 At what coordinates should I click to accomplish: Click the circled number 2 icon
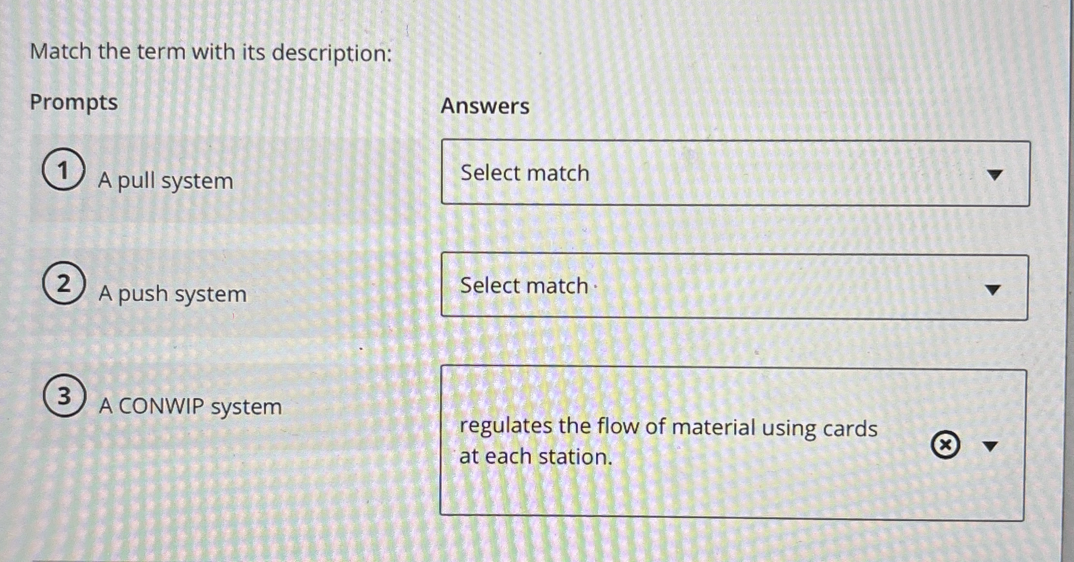click(64, 285)
